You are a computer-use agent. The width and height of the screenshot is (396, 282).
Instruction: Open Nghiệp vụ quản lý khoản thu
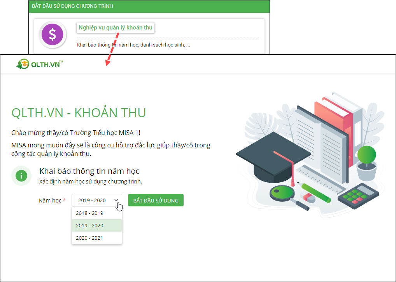click(116, 28)
